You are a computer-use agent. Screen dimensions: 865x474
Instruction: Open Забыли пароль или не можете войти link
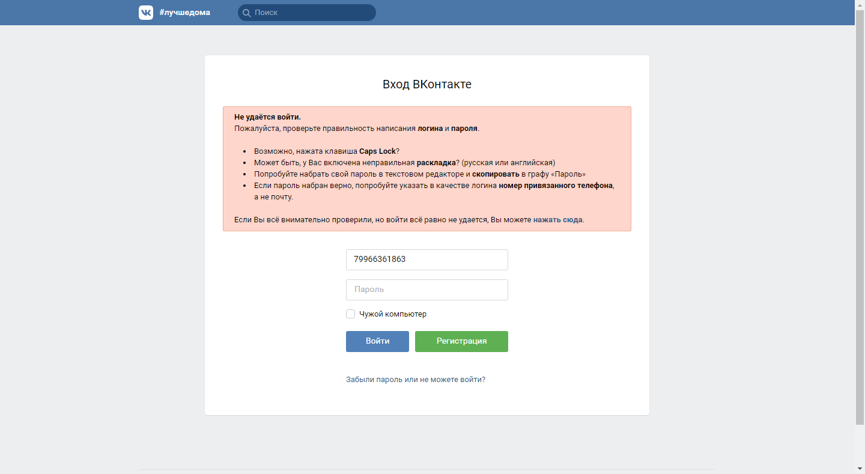point(416,380)
